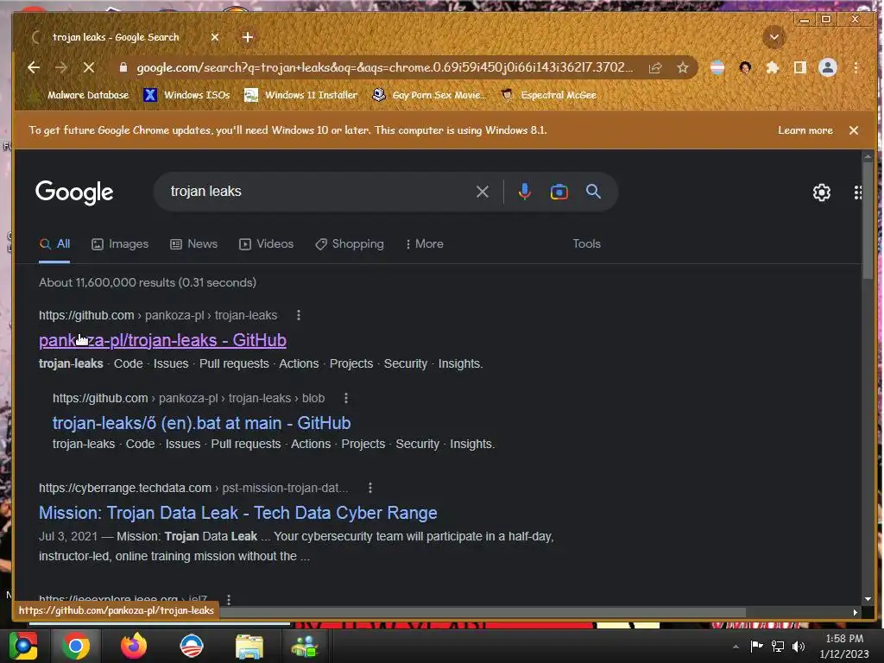Image resolution: width=884 pixels, height=663 pixels.
Task: Open trojan-leaks/ő (en).bat at main result
Action: coord(201,423)
